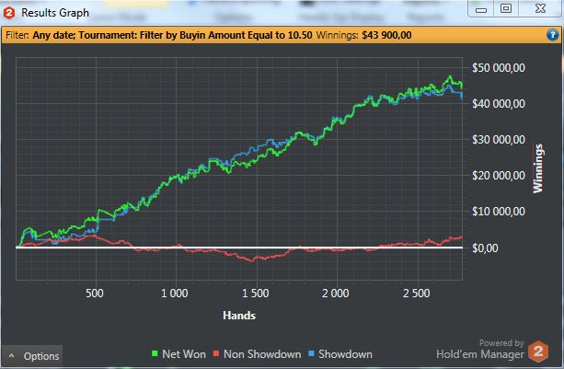The width and height of the screenshot is (564, 369).
Task: Click the green Net Won color square
Action: pos(153,354)
